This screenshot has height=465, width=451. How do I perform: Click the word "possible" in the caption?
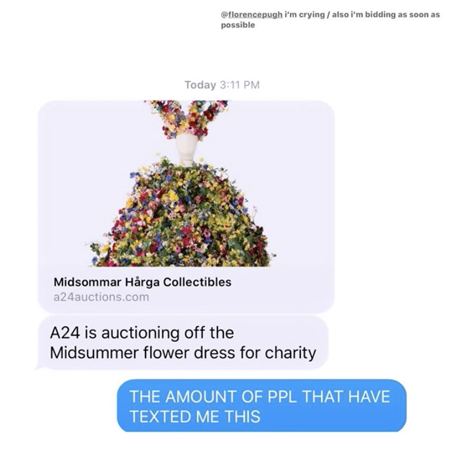pos(237,25)
